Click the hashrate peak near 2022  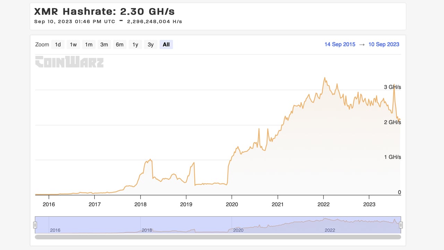(x=325, y=78)
